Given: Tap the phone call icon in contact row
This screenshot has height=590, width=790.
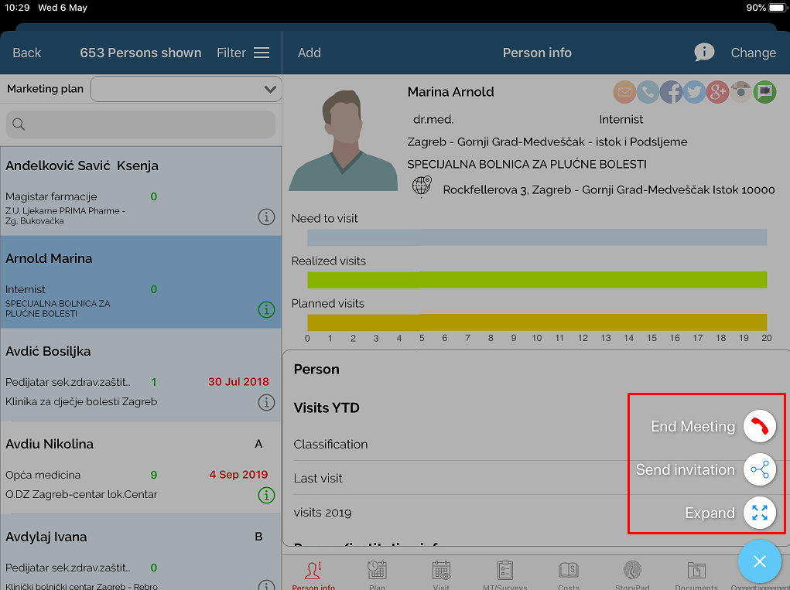Looking at the screenshot, I should [648, 92].
